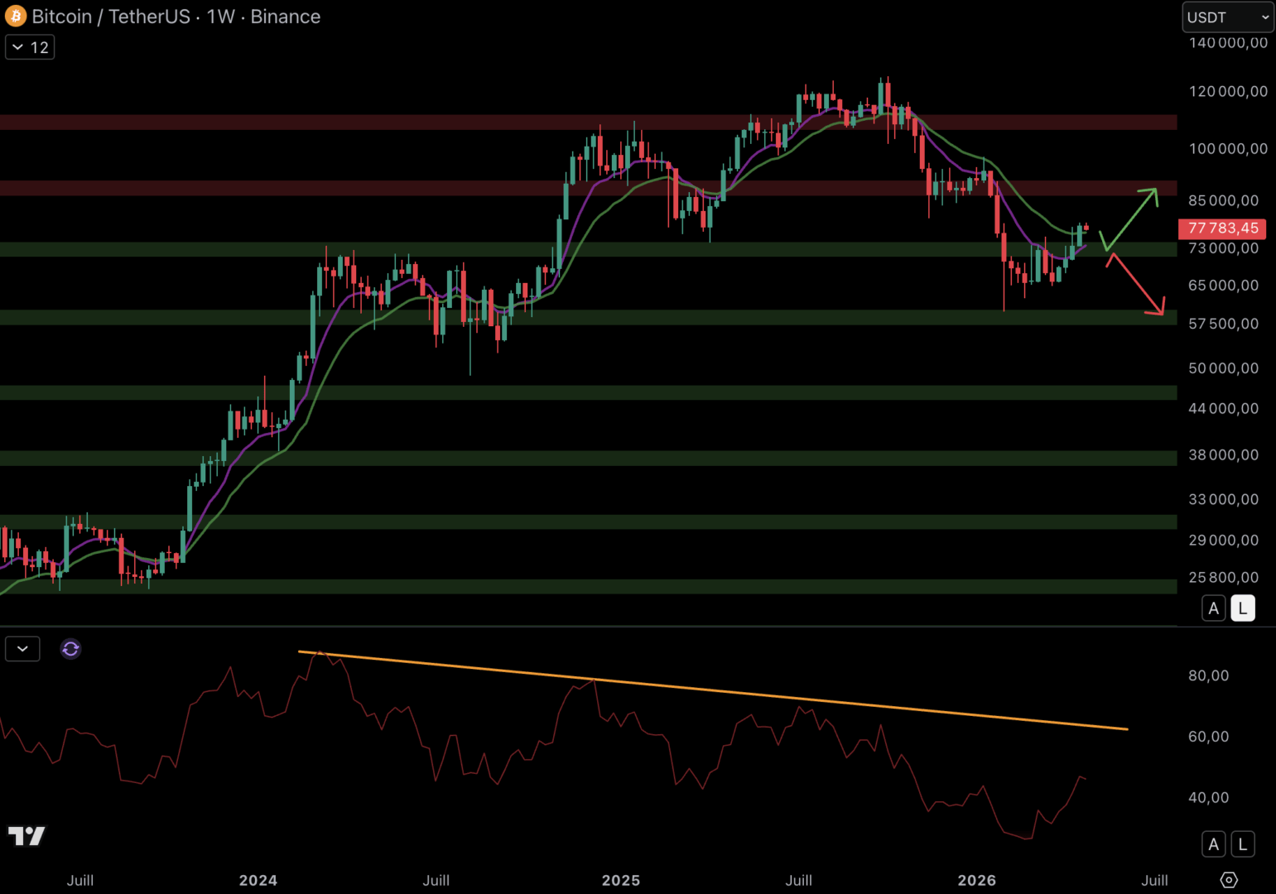Click the L quick-trade icon on the price scale
1276x894 pixels.
point(1243,608)
